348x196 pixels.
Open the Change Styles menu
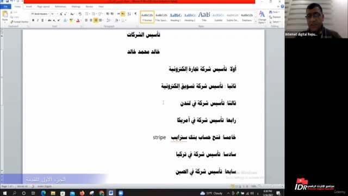(262, 17)
